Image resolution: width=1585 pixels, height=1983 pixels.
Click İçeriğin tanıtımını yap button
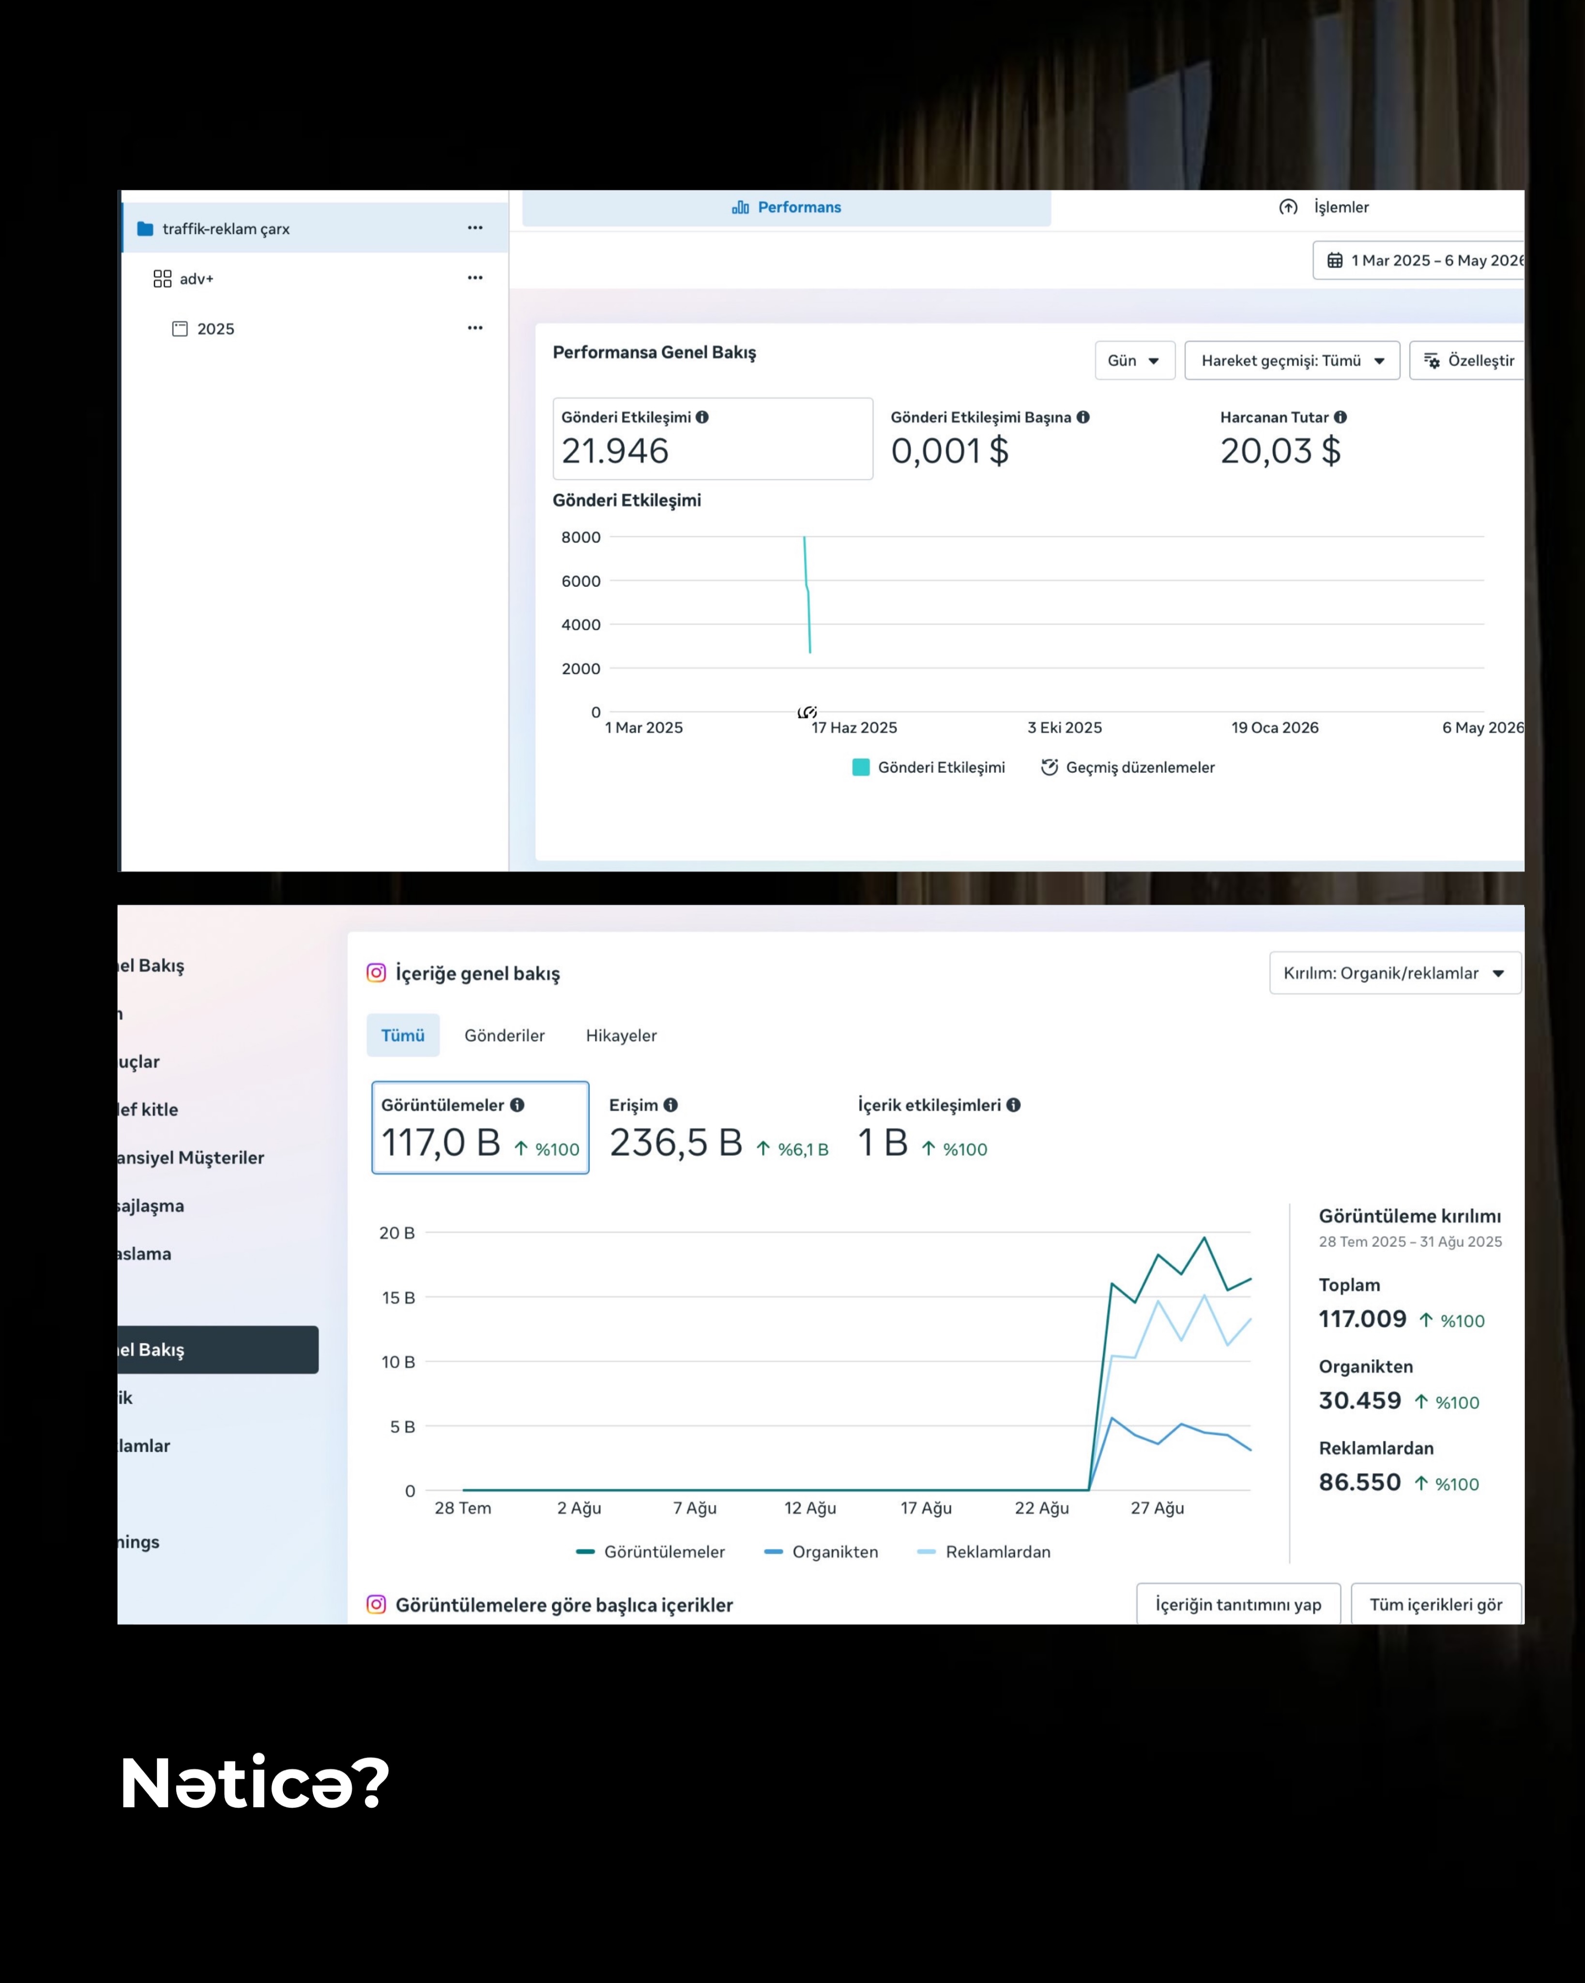[x=1238, y=1604]
